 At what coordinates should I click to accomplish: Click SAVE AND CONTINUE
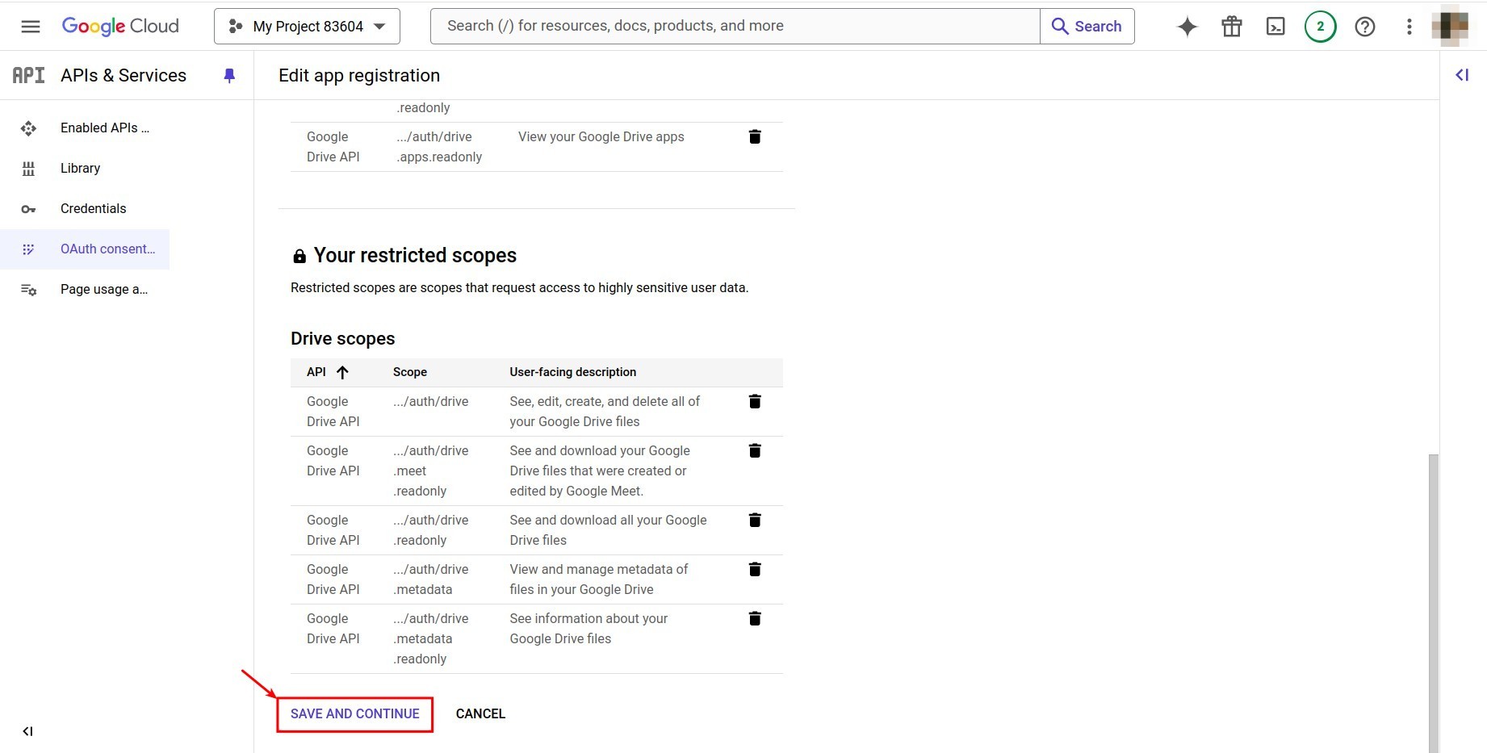click(x=354, y=713)
